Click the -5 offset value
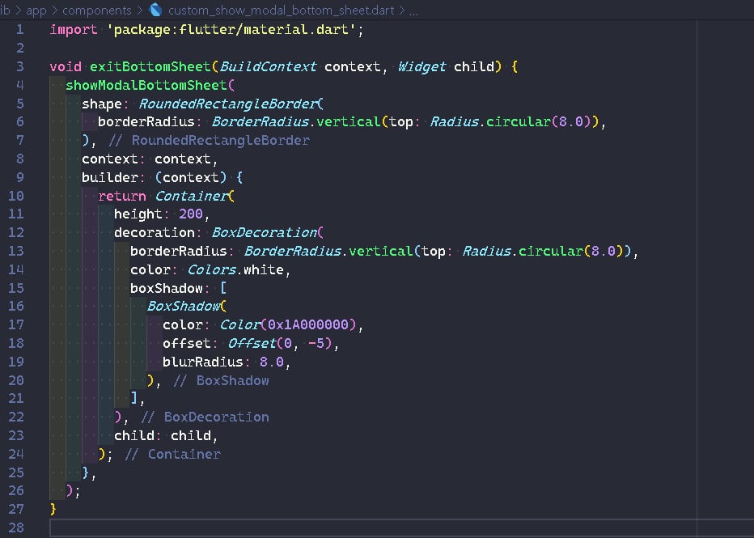 coord(316,343)
